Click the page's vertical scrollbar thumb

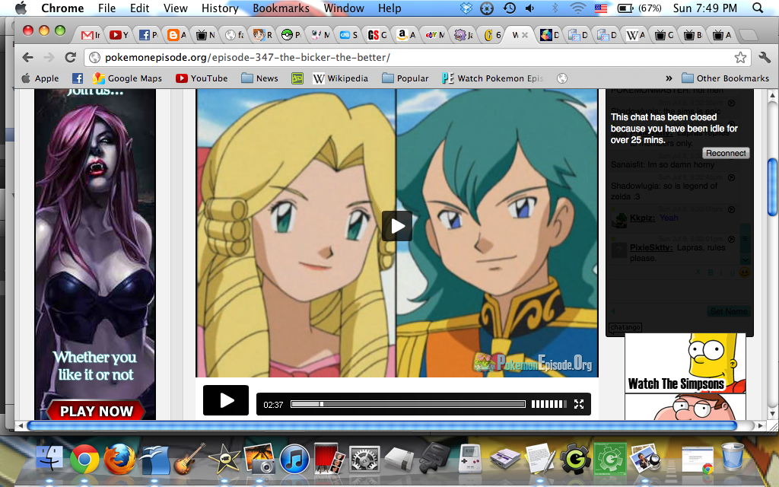tap(772, 187)
